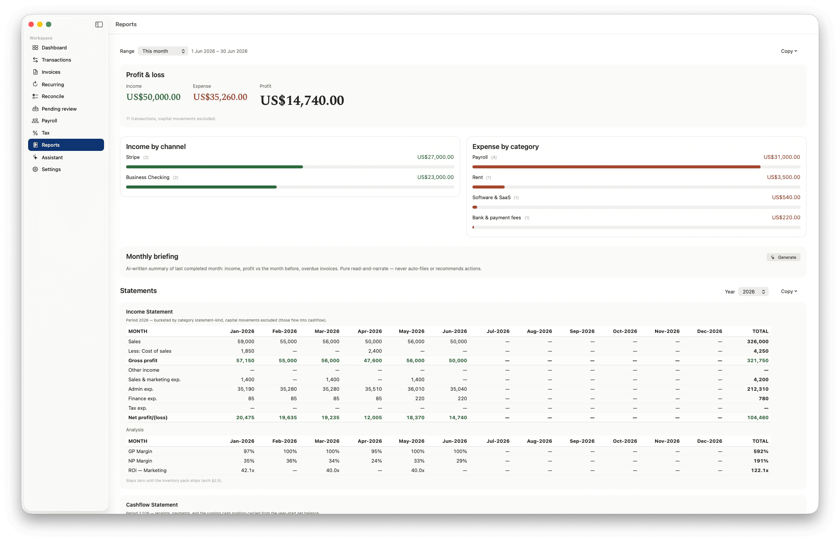Click the Stripe channel label
Viewport: 840px width, 542px height.
pyautogui.click(x=133, y=157)
